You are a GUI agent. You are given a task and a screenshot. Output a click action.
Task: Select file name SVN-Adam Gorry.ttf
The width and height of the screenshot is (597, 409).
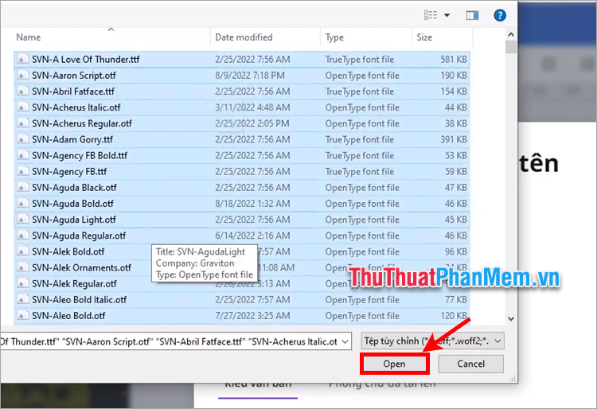[72, 139]
